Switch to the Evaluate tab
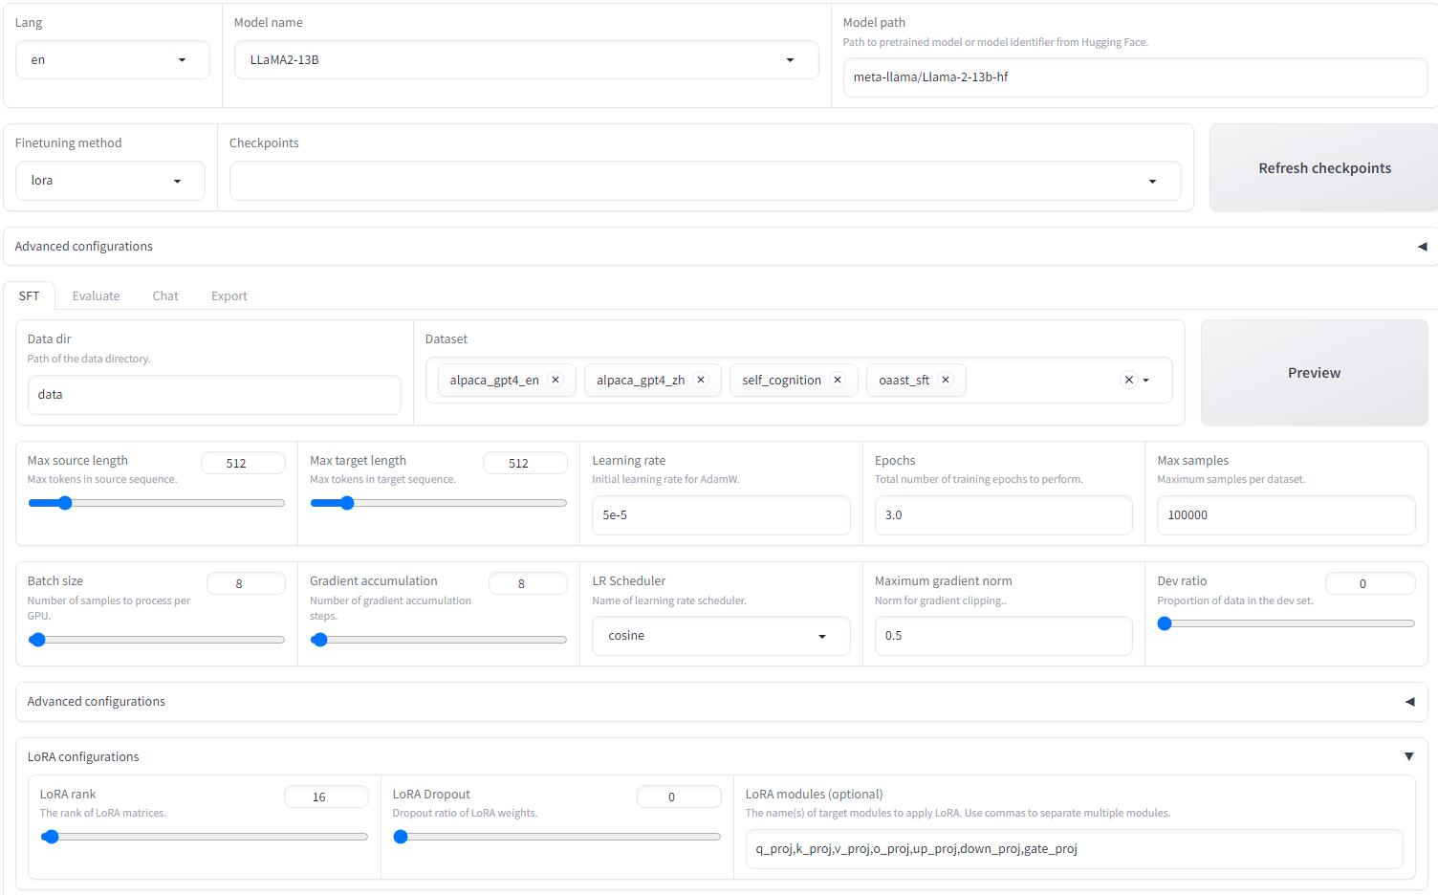Screen dimensions: 1438x895 [x=96, y=295]
